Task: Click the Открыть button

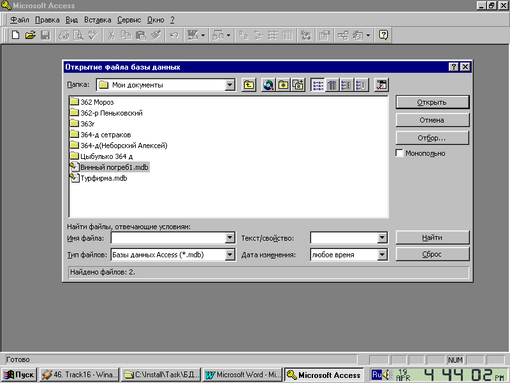Action: pos(432,102)
